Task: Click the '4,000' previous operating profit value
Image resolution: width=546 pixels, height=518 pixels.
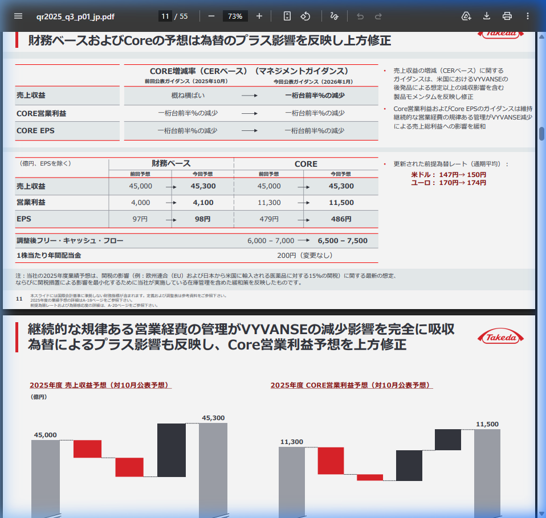Action: (x=140, y=203)
